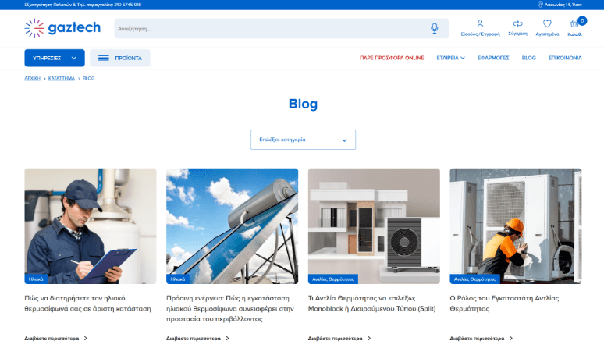The height and width of the screenshot is (348, 604).
Task: Click ΚΑΤΑΣΤΗΜΑ breadcrumb link
Action: click(61, 79)
